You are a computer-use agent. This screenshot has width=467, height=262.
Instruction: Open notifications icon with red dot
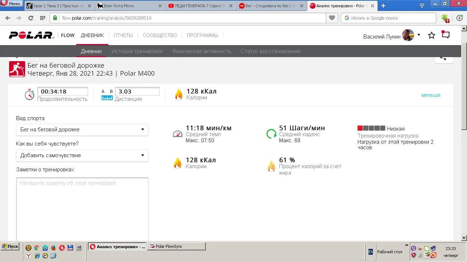pos(445,35)
